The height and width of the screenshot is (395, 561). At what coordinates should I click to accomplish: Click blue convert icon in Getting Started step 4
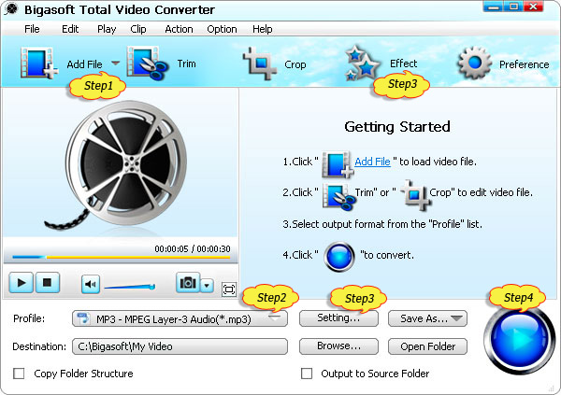click(x=339, y=256)
